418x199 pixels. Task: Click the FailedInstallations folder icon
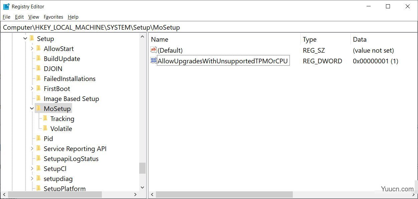coord(38,78)
